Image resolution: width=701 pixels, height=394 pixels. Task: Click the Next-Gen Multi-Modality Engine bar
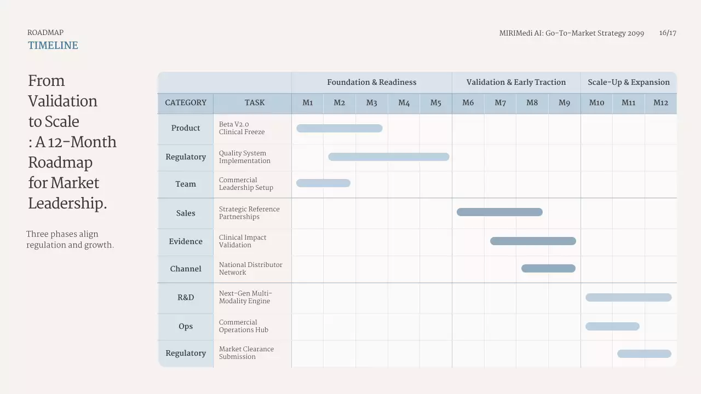point(628,298)
